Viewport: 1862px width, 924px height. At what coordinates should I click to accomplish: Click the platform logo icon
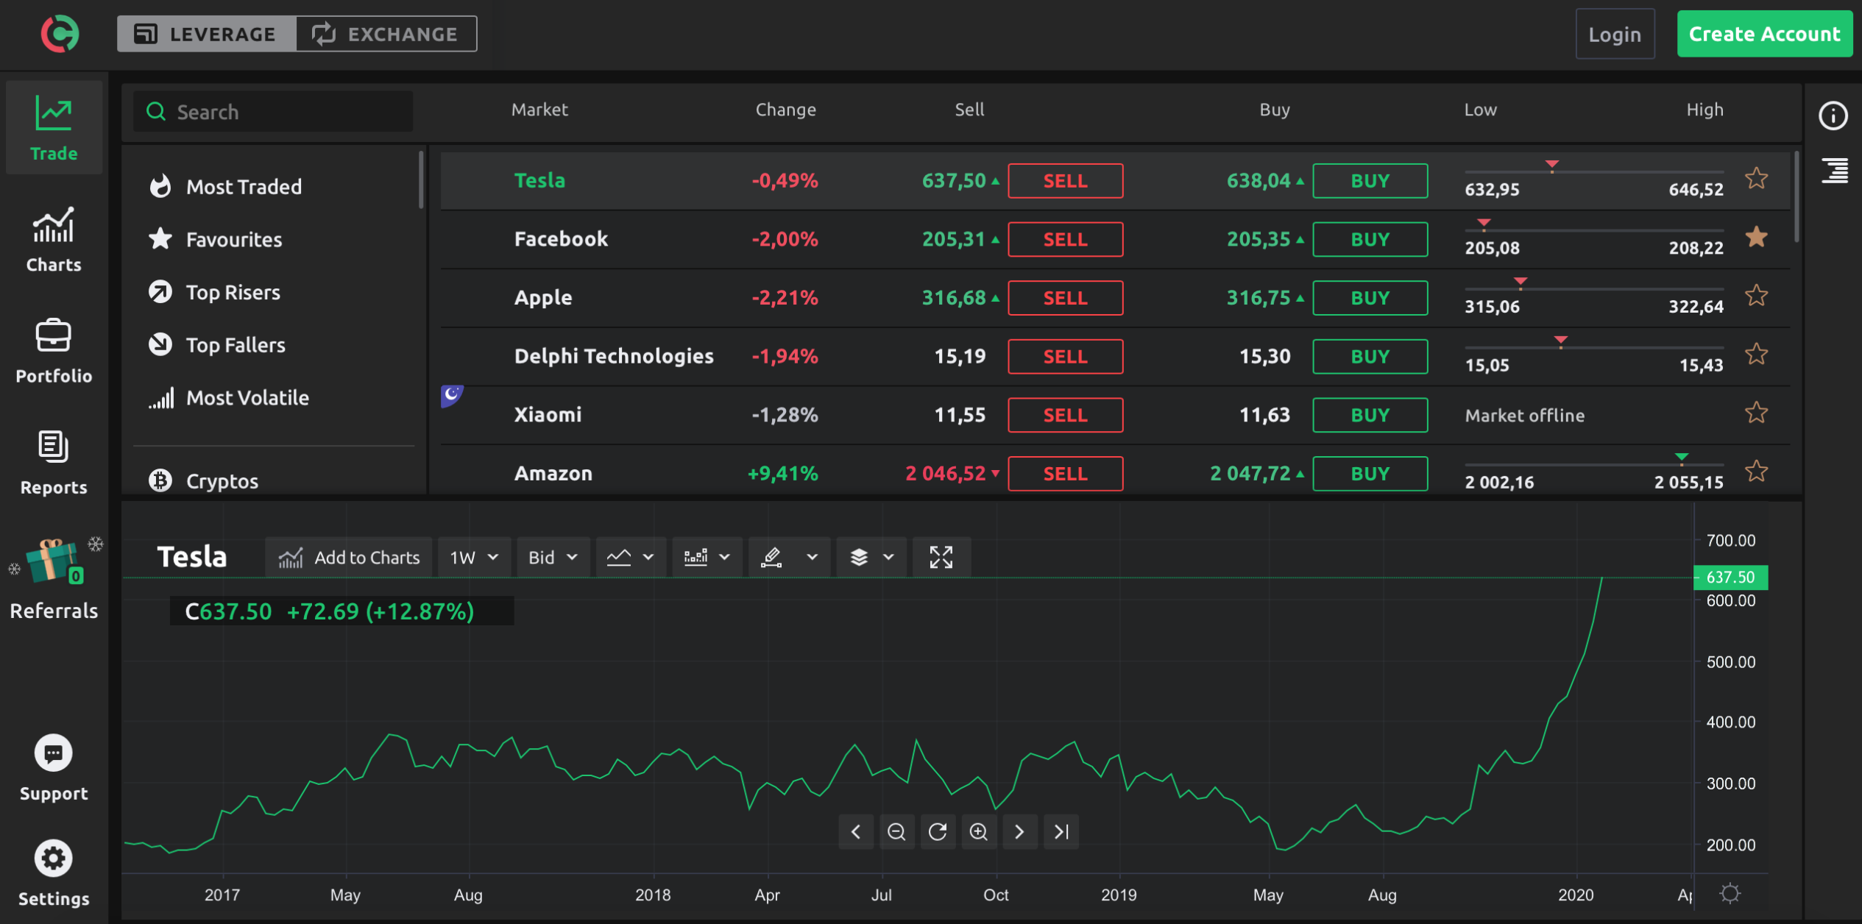tap(60, 34)
